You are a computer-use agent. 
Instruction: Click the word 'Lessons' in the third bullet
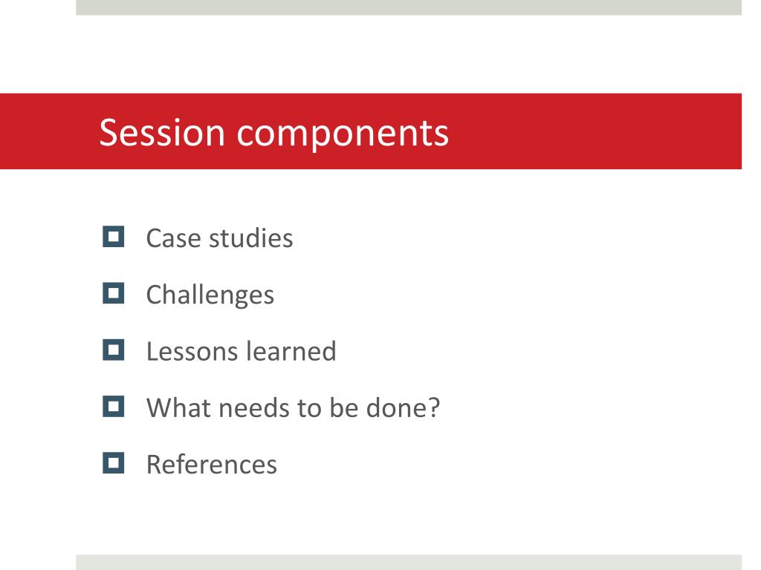click(x=192, y=351)
